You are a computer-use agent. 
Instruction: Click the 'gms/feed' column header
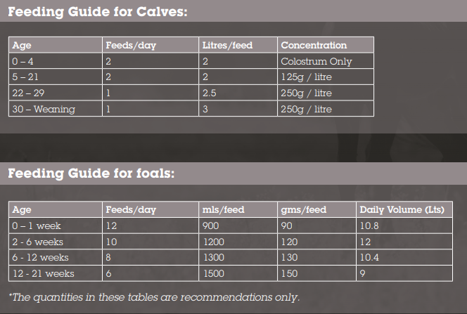[x=316, y=209]
